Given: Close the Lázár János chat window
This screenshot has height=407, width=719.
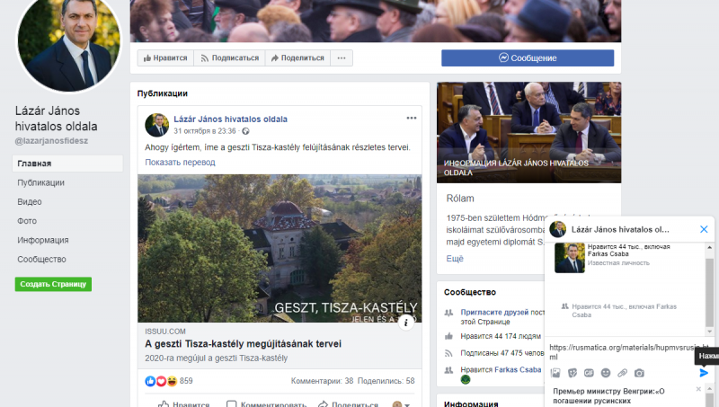Looking at the screenshot, I should [x=704, y=229].
